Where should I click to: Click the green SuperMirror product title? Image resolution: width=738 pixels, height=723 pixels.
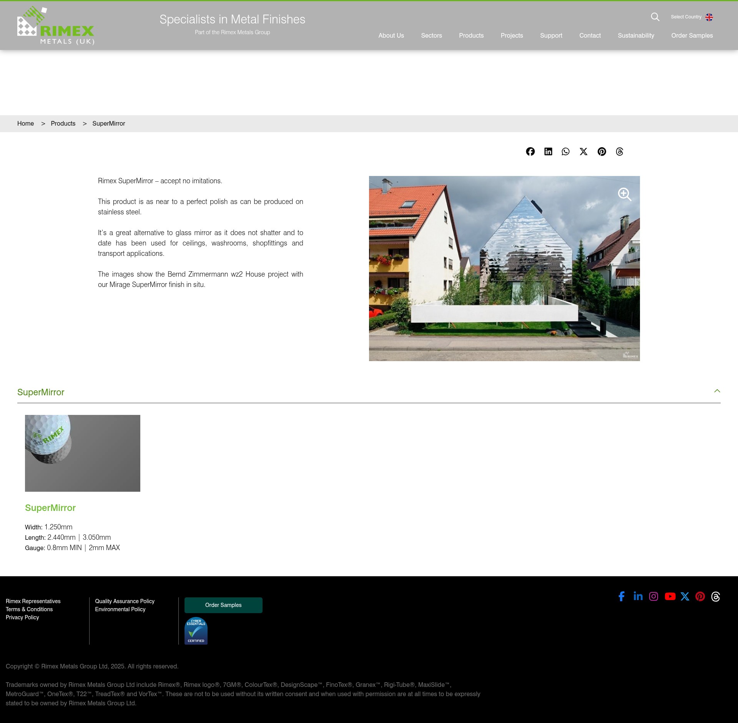[x=50, y=508]
